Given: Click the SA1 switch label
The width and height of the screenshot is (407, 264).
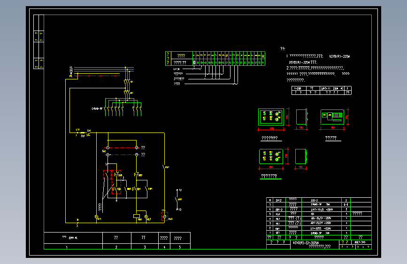Looking at the screenshot, I should point(89,131).
